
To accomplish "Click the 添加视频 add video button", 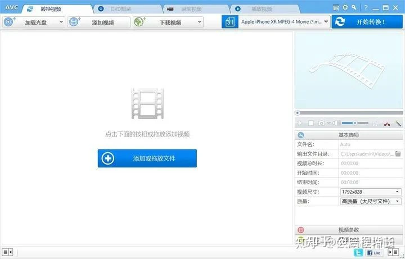I will [99, 22].
